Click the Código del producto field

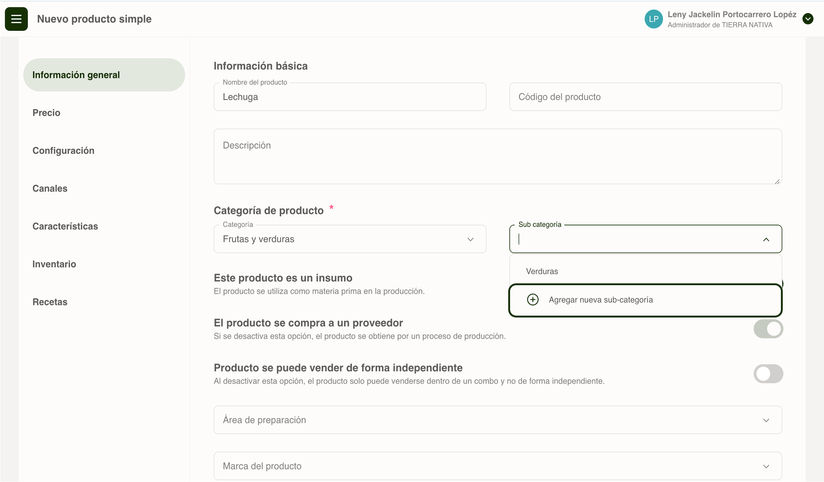coord(645,97)
